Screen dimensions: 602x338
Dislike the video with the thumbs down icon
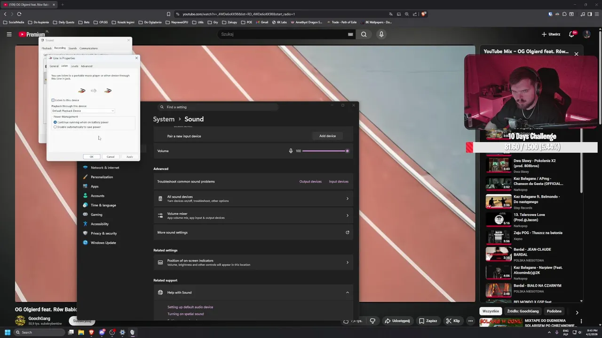[372, 321]
